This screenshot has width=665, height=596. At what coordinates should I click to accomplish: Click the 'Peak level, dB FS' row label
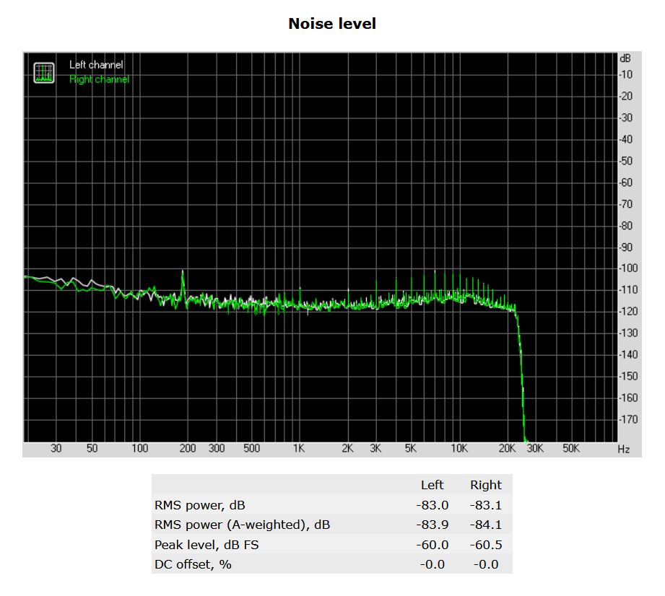point(207,545)
